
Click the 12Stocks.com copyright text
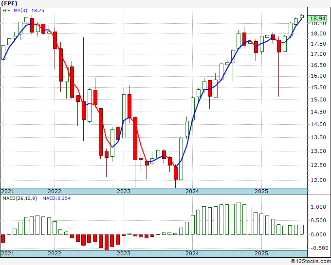(x=311, y=262)
